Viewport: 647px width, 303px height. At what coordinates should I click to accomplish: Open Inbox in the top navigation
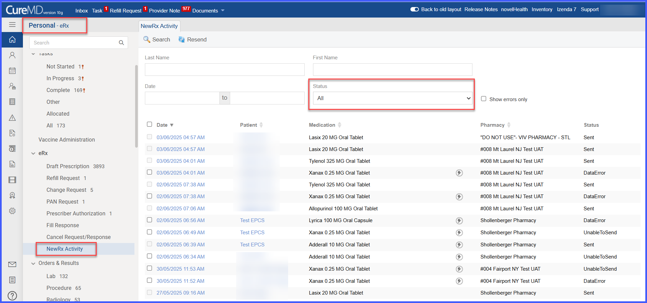tap(82, 10)
